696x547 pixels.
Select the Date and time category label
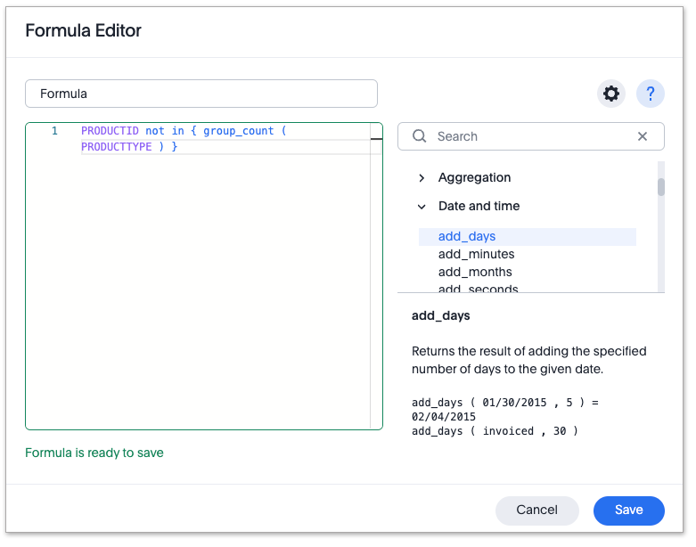click(x=479, y=207)
